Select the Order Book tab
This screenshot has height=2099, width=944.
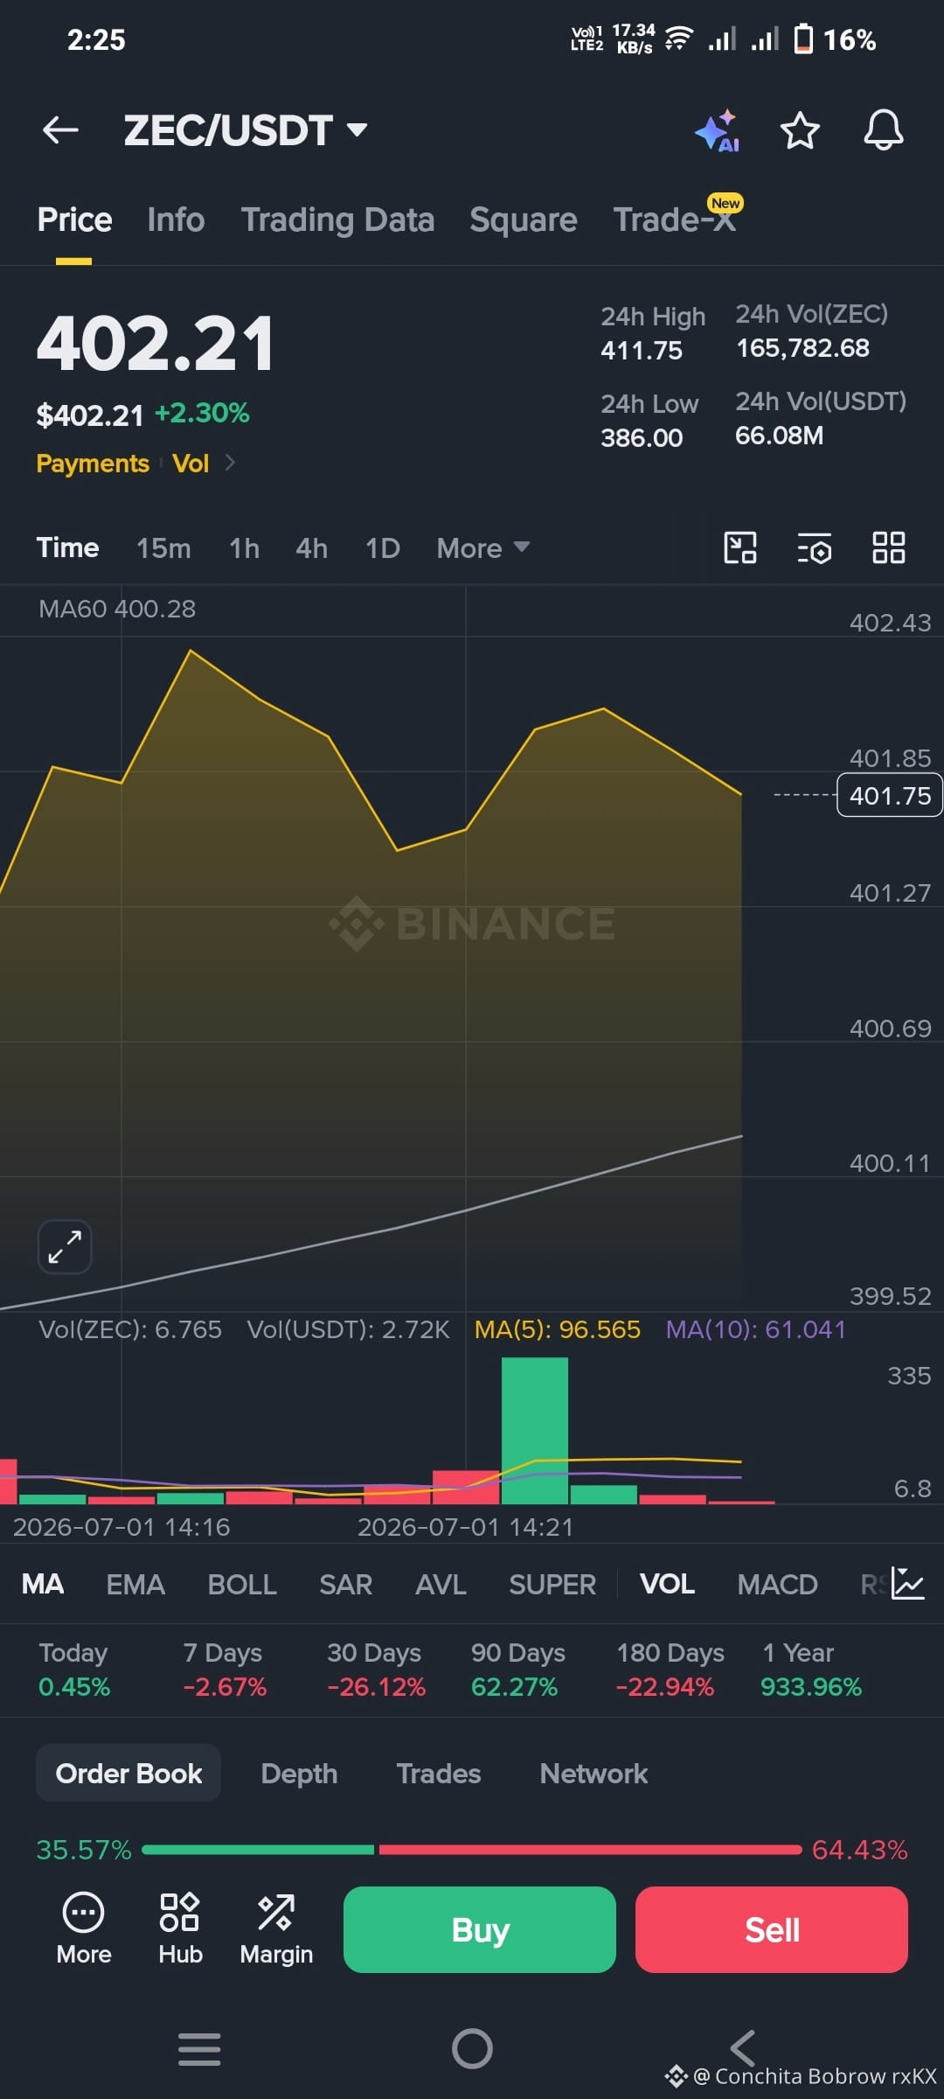128,1773
